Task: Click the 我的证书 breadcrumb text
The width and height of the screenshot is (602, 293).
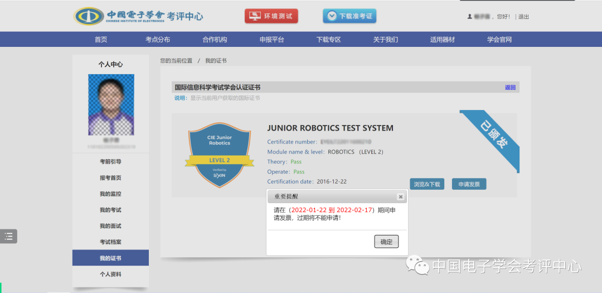Action: (216, 61)
